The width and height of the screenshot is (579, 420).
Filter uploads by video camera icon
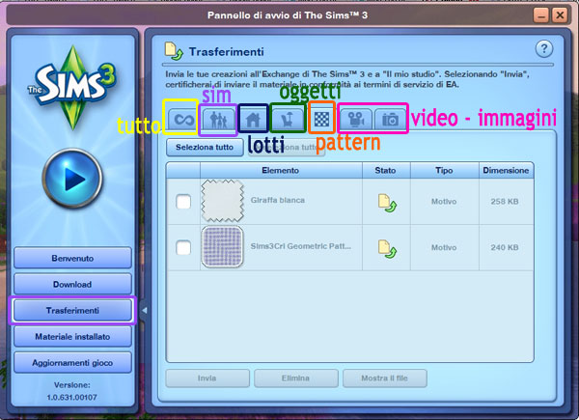click(x=355, y=120)
